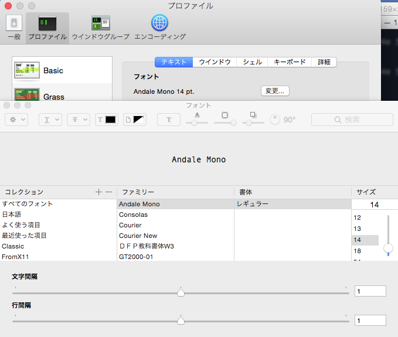Click the text shadow toggle button
Image resolution: width=398 pixels, height=337 pixels.
168,120
